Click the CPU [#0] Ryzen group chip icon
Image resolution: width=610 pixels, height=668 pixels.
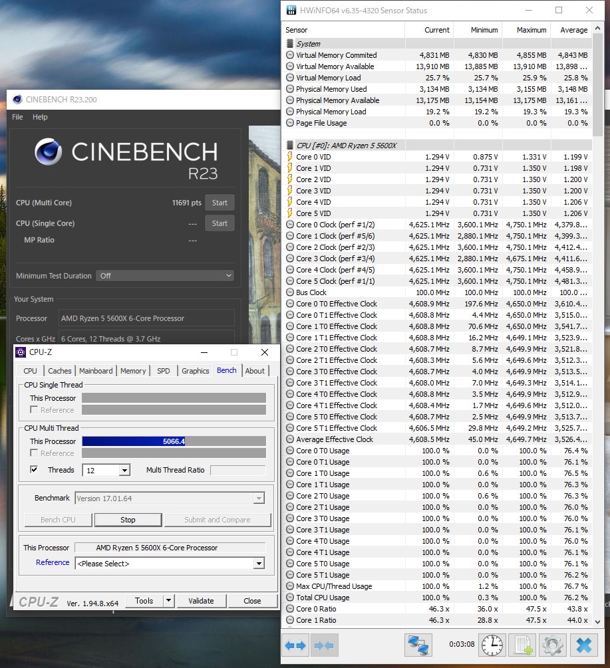290,146
